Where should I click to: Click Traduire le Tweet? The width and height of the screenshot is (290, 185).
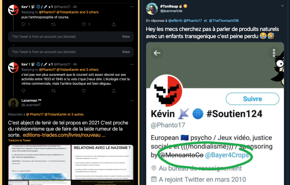19,140
